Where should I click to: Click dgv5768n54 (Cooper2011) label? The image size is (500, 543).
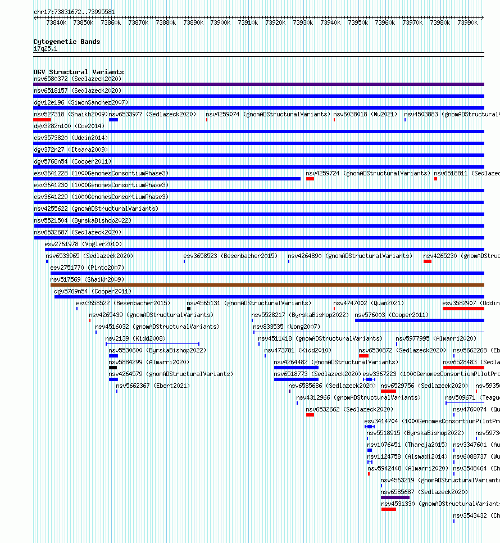pos(72,161)
